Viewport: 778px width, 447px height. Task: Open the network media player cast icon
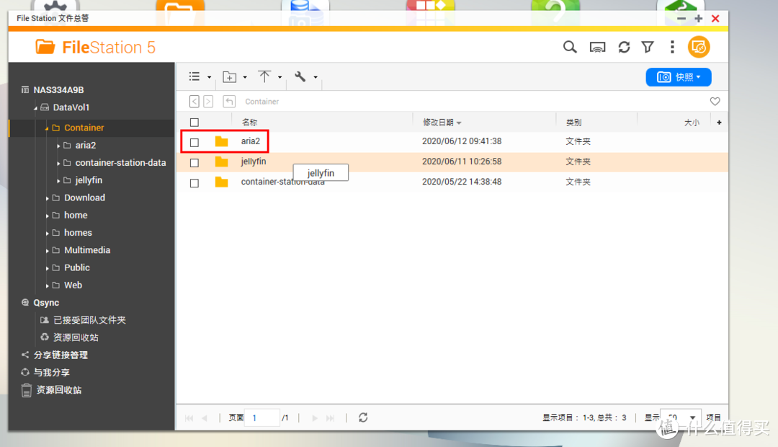click(x=597, y=48)
